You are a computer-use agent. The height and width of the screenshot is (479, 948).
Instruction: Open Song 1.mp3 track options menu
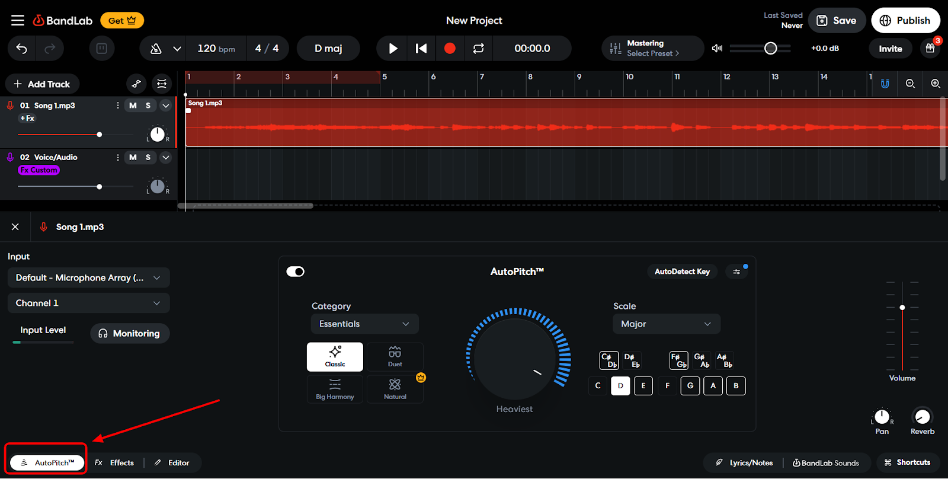(117, 106)
